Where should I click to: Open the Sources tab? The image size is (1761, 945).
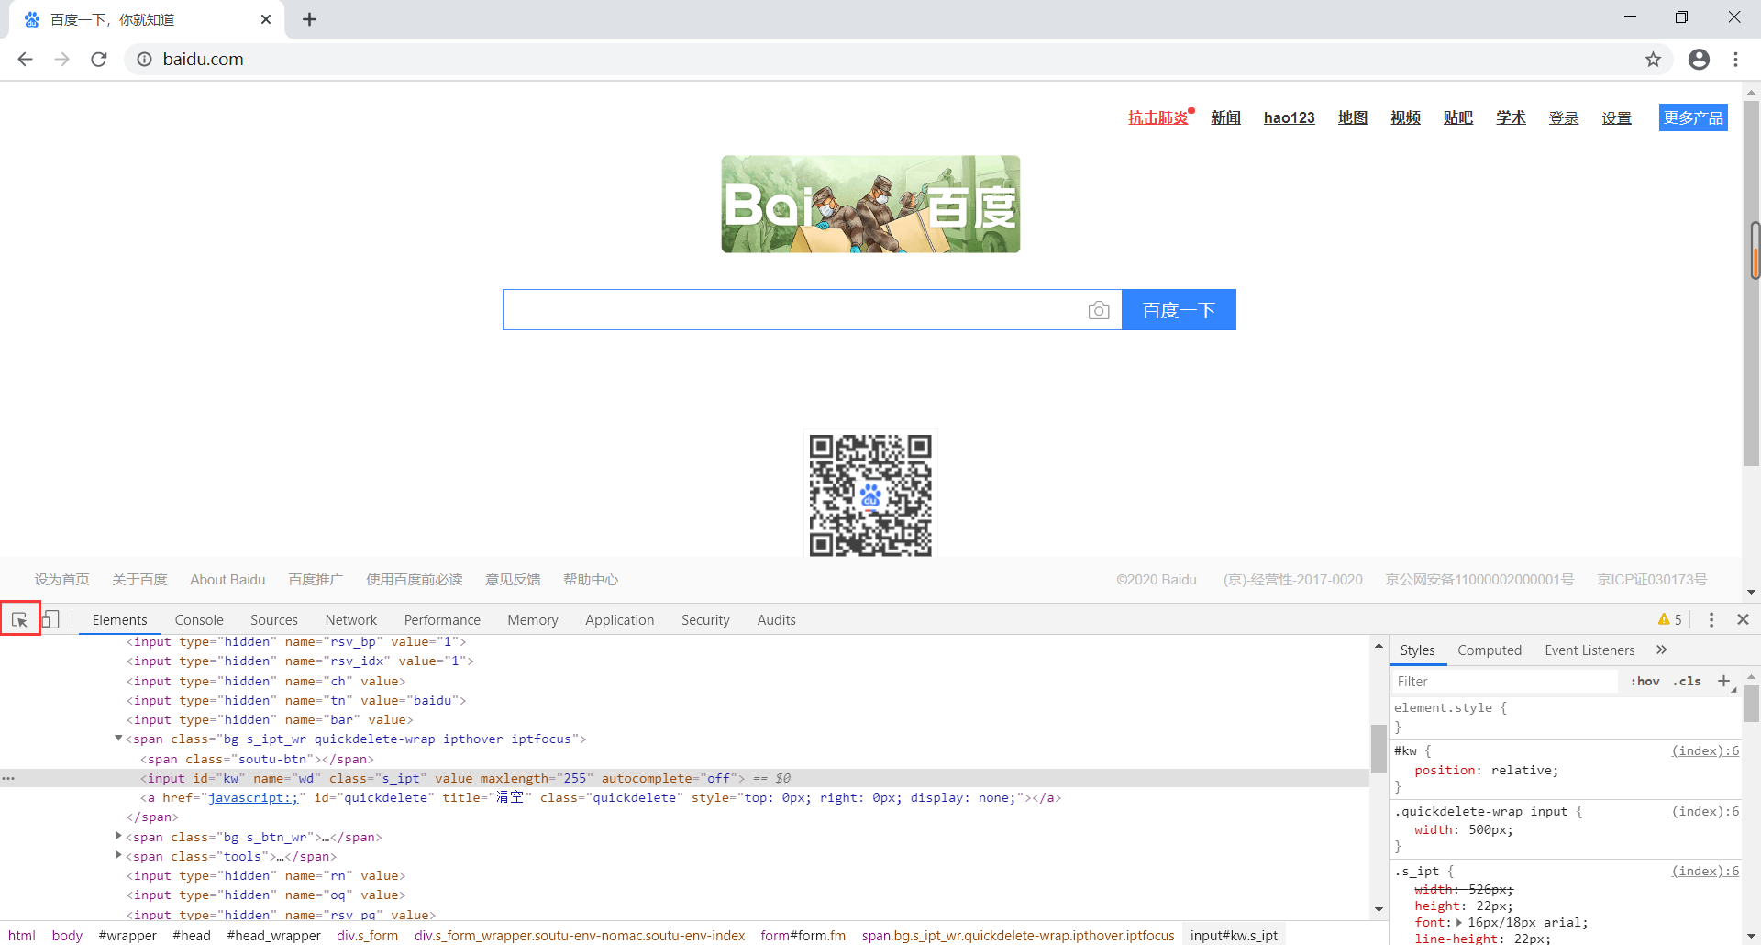click(x=274, y=620)
